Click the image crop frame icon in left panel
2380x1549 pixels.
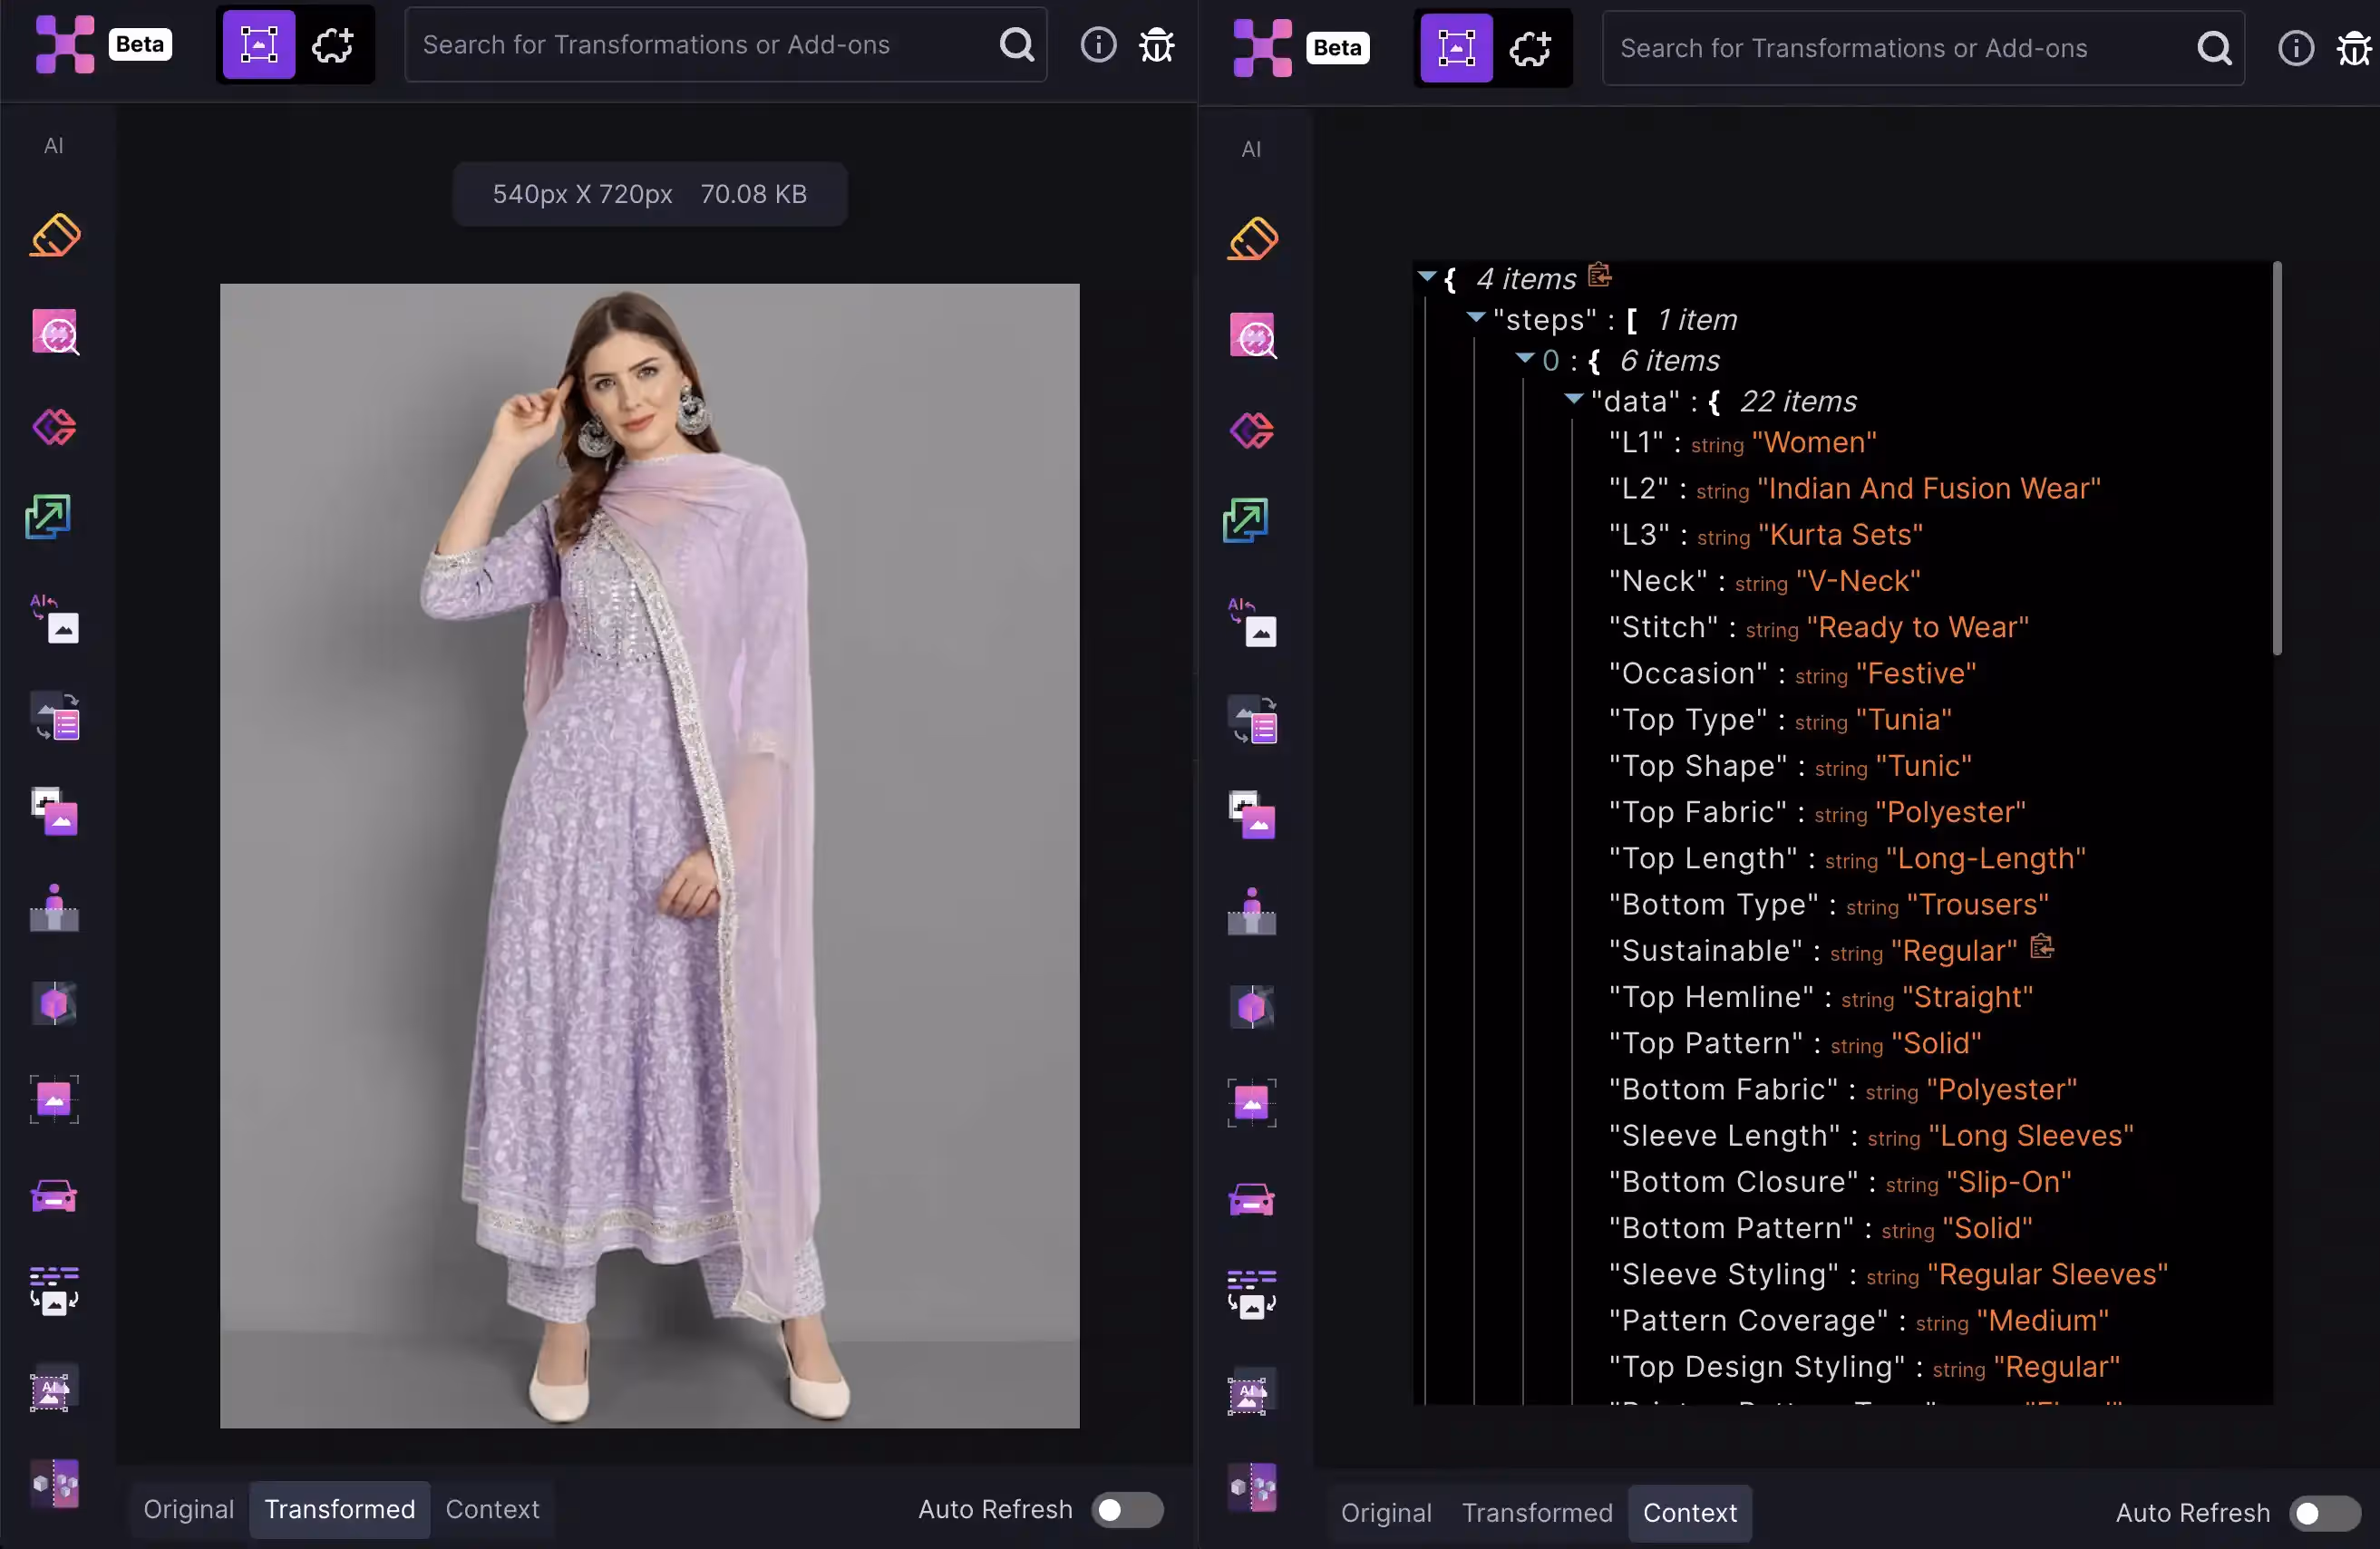click(54, 1100)
